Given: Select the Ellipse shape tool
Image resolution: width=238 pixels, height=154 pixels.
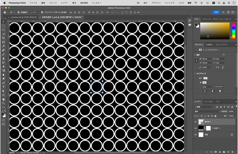Looking at the screenshot, I should click(3, 95).
